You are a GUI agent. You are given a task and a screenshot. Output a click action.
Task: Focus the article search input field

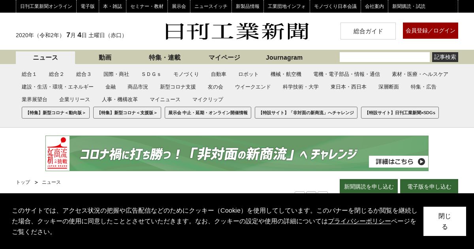(385, 57)
